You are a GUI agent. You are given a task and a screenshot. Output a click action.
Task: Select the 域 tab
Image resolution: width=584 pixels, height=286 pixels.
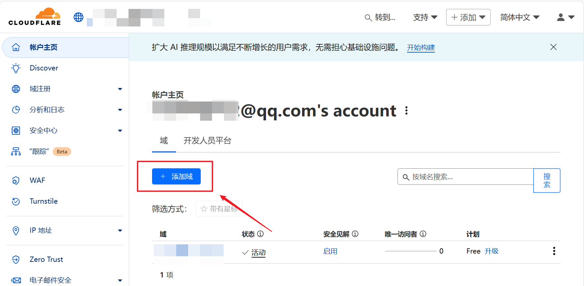tap(164, 141)
